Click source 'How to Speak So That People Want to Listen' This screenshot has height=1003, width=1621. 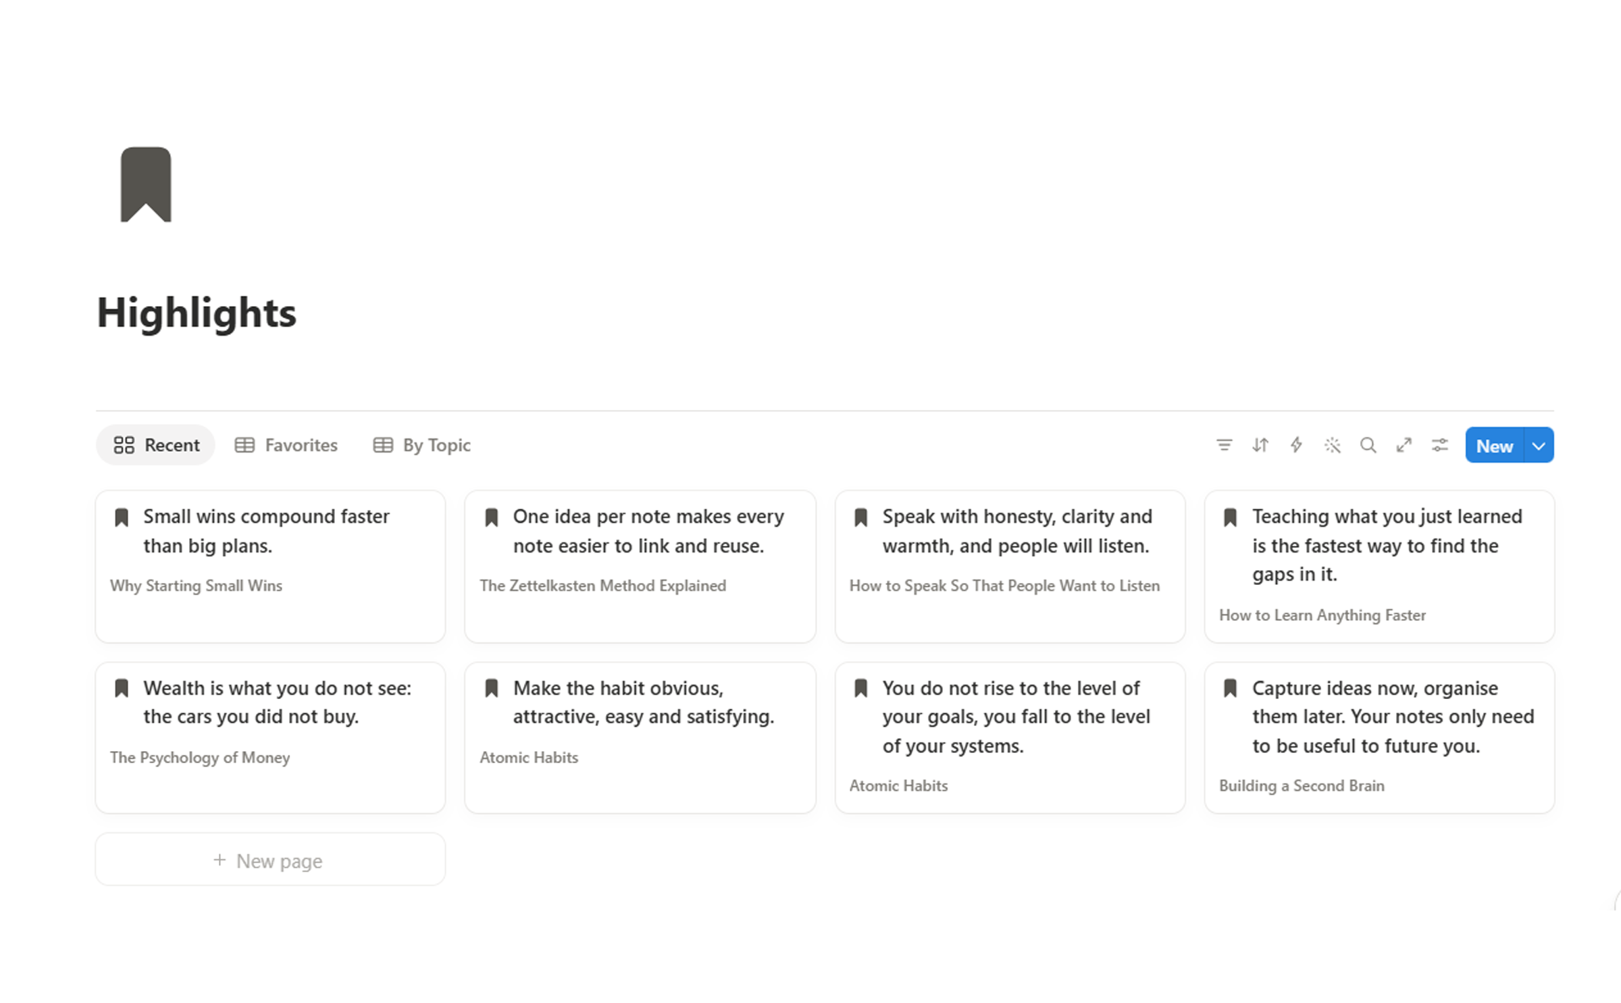coord(1004,586)
